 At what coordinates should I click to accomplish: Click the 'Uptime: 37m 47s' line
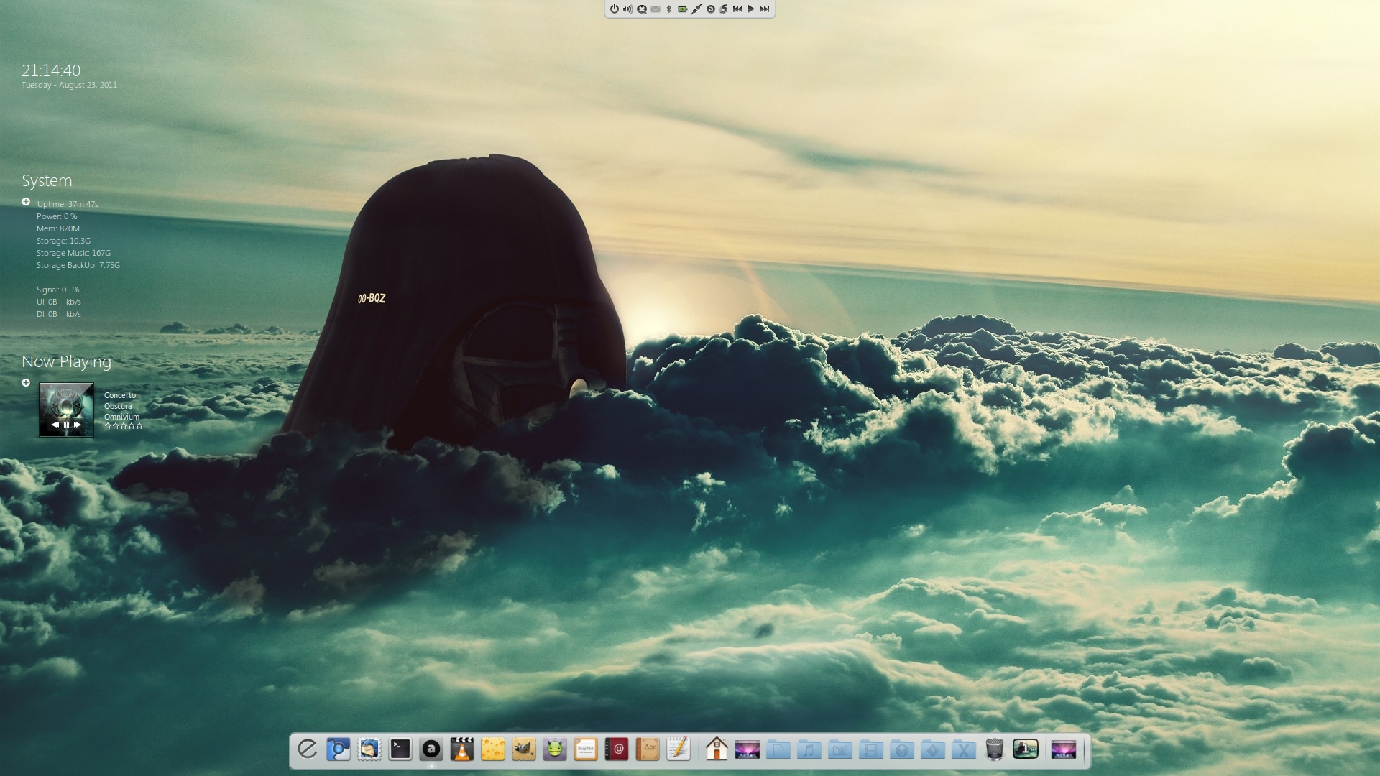click(68, 204)
